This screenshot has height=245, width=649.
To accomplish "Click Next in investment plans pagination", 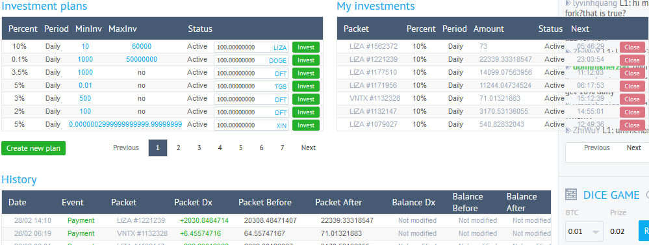I will [309, 148].
